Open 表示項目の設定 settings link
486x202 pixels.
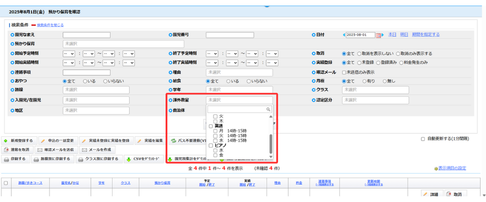pos(452,168)
